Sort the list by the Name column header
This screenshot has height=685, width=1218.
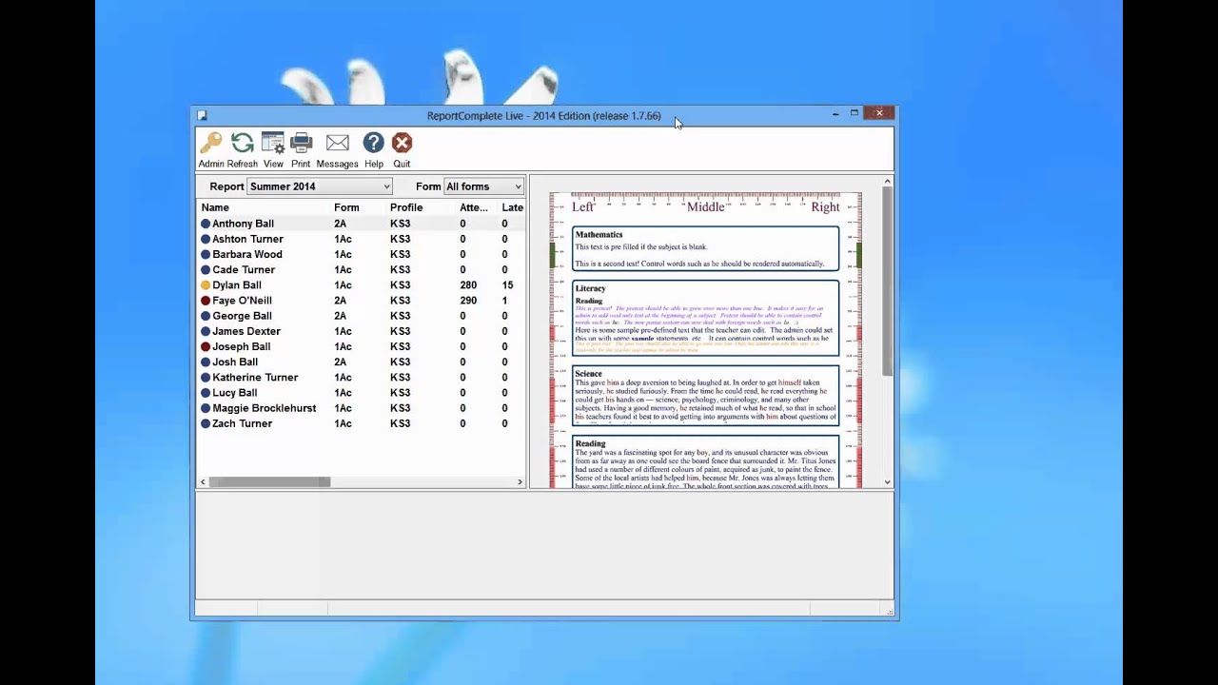215,207
